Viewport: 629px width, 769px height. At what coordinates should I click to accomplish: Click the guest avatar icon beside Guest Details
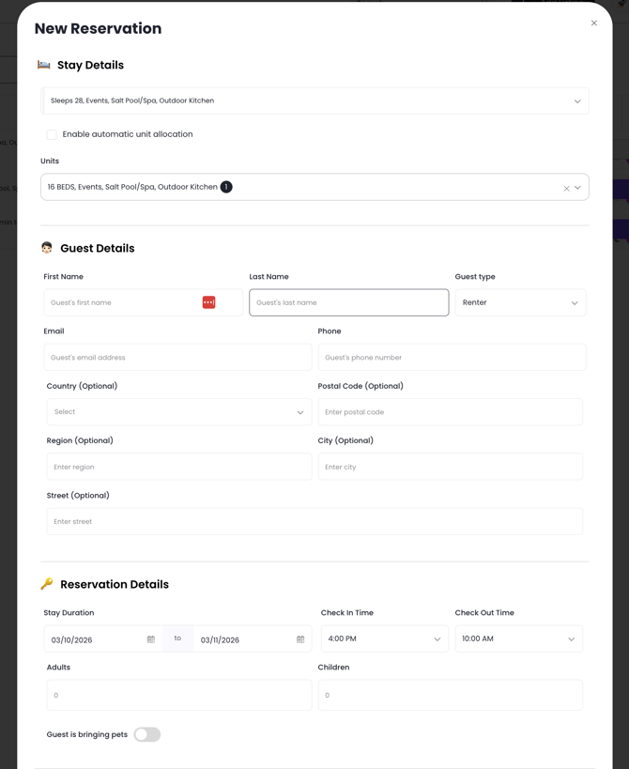[x=47, y=248]
